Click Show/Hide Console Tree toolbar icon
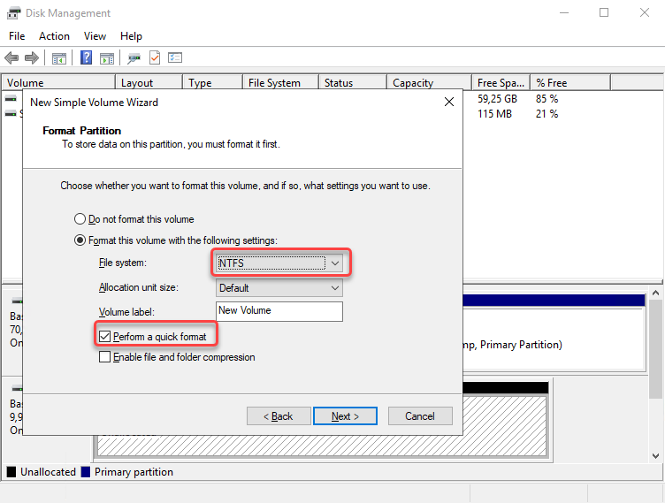Image resolution: width=665 pixels, height=503 pixels. pyautogui.click(x=59, y=58)
